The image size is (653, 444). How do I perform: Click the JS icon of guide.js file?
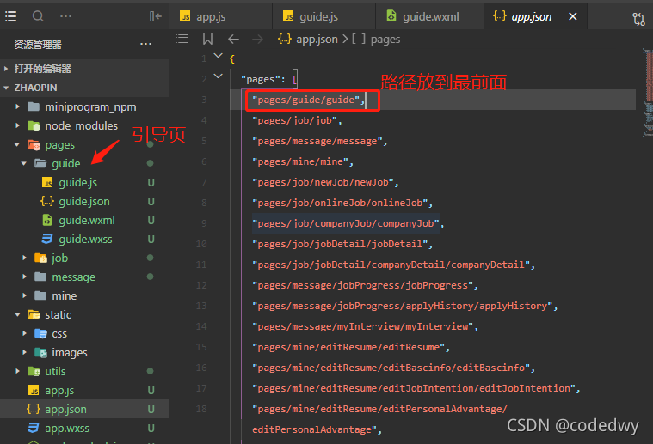click(x=47, y=183)
